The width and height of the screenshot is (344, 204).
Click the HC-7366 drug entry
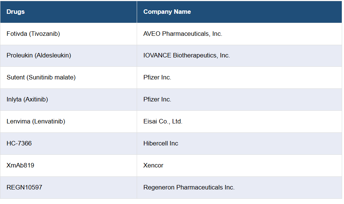[x=19, y=144]
